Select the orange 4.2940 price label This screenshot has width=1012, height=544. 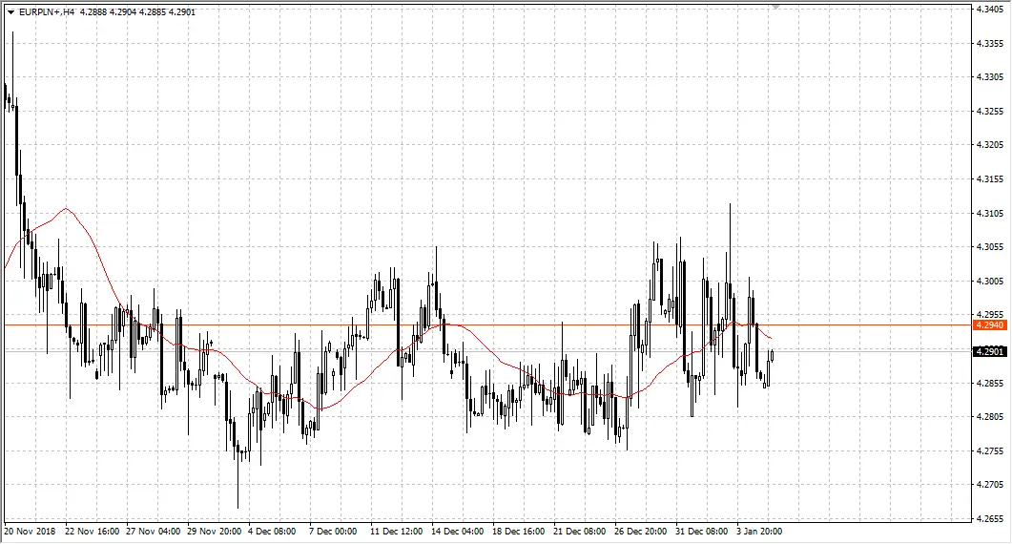point(989,325)
